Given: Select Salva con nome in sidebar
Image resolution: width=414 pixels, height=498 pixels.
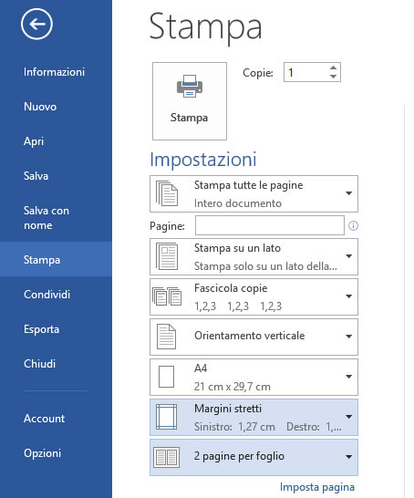Looking at the screenshot, I should (47, 218).
